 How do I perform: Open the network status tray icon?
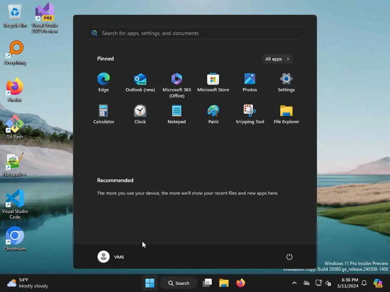tap(318, 283)
